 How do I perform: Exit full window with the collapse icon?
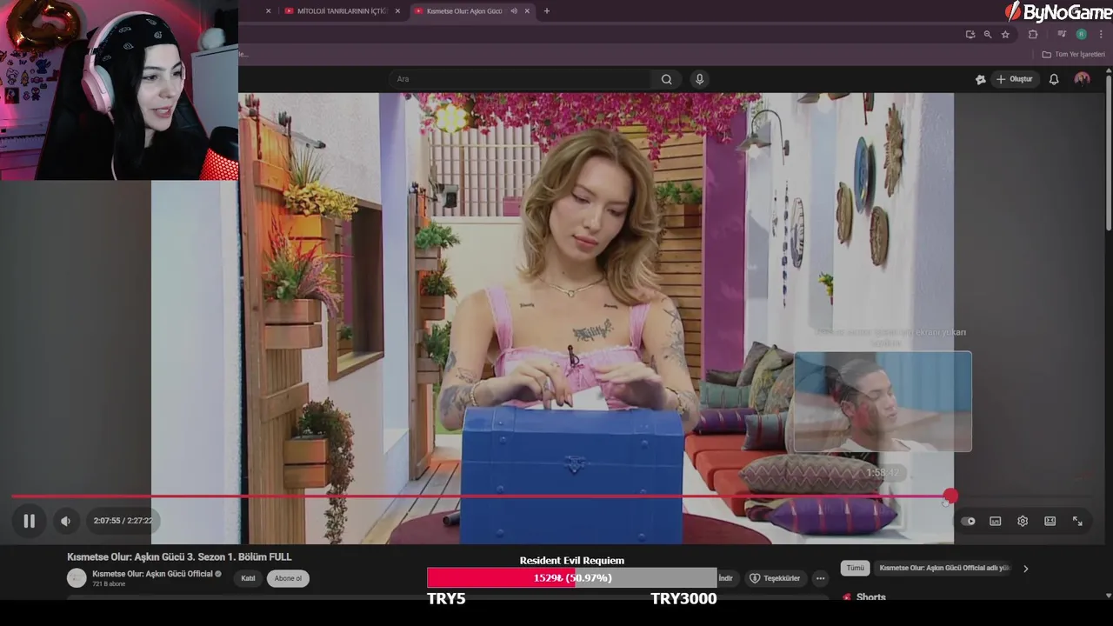pyautogui.click(x=1077, y=521)
